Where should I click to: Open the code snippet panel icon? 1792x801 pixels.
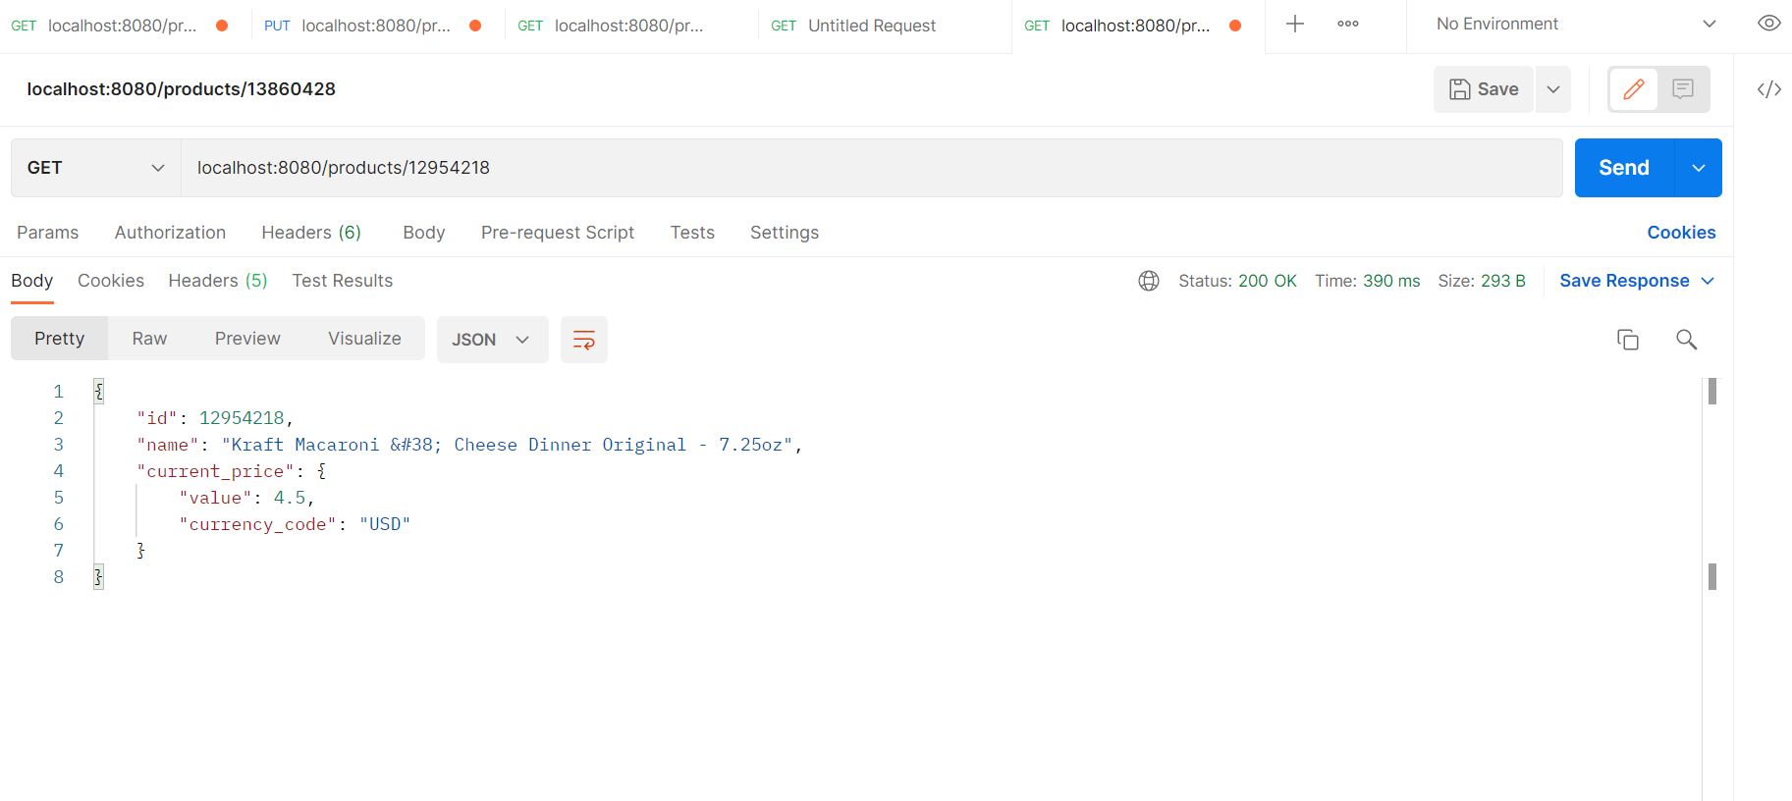tap(1768, 89)
